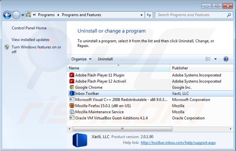Click the Mozilla Firefox icon

click(72, 105)
